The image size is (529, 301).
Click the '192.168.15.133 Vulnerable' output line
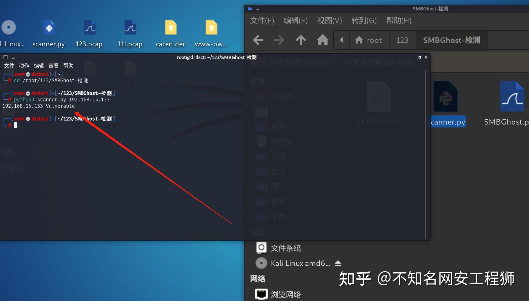39,106
